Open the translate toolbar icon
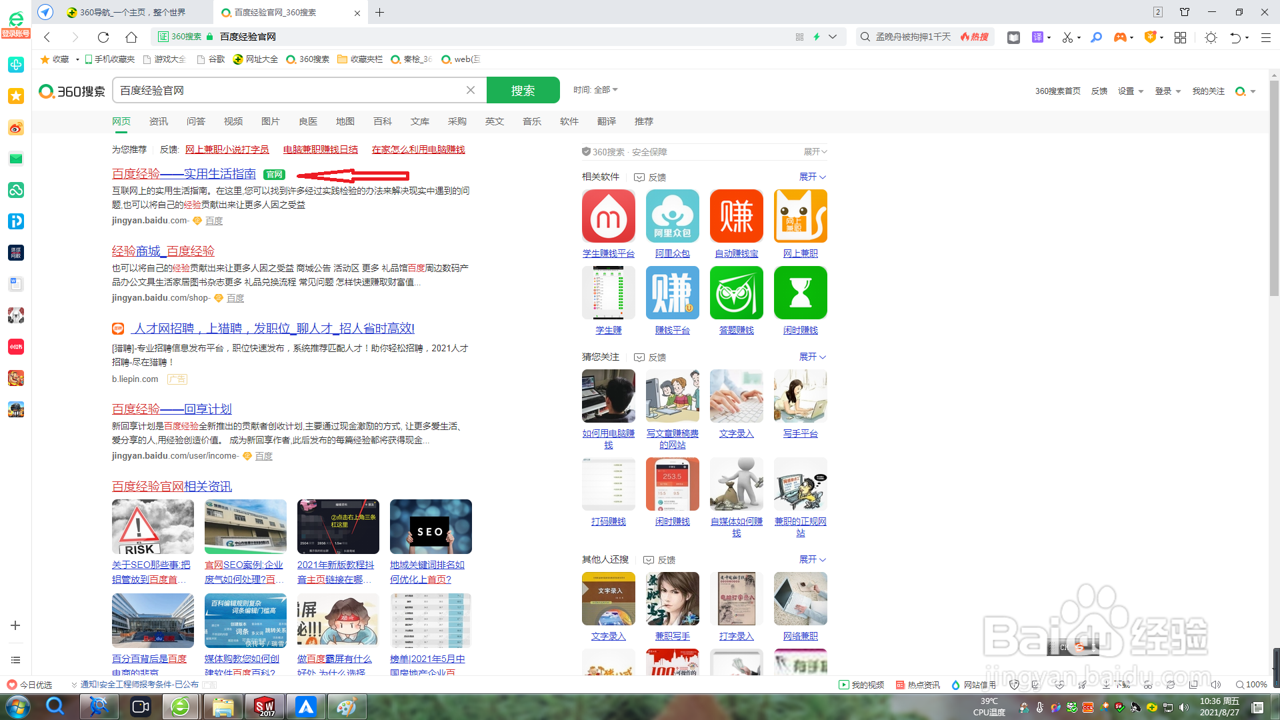1280x720 pixels. click(x=1037, y=37)
